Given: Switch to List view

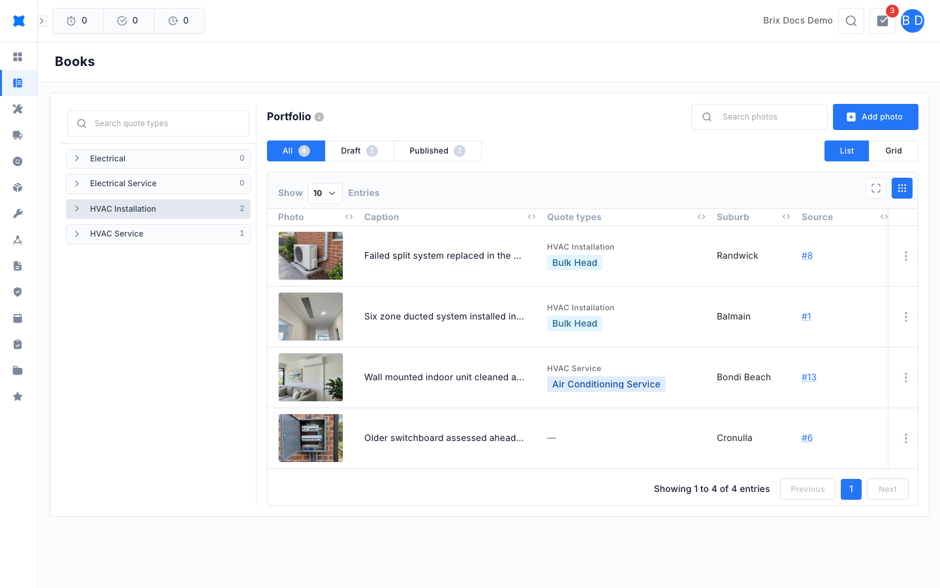Looking at the screenshot, I should 847,151.
